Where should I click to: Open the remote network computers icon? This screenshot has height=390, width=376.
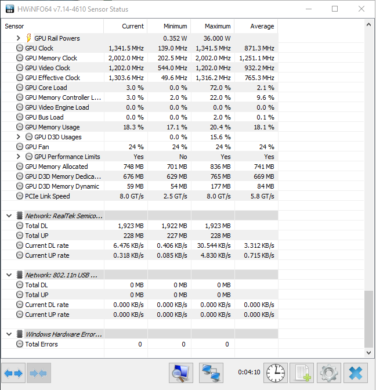coord(211,373)
